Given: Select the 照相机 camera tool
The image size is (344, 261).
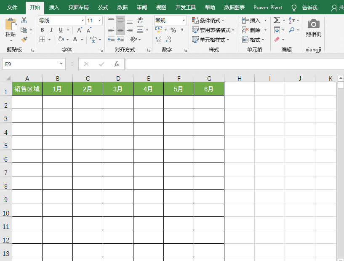Looking at the screenshot, I should coord(313,25).
